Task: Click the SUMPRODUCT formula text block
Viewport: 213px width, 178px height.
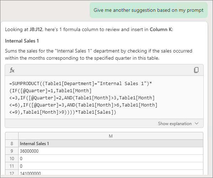Action: coord(83,98)
